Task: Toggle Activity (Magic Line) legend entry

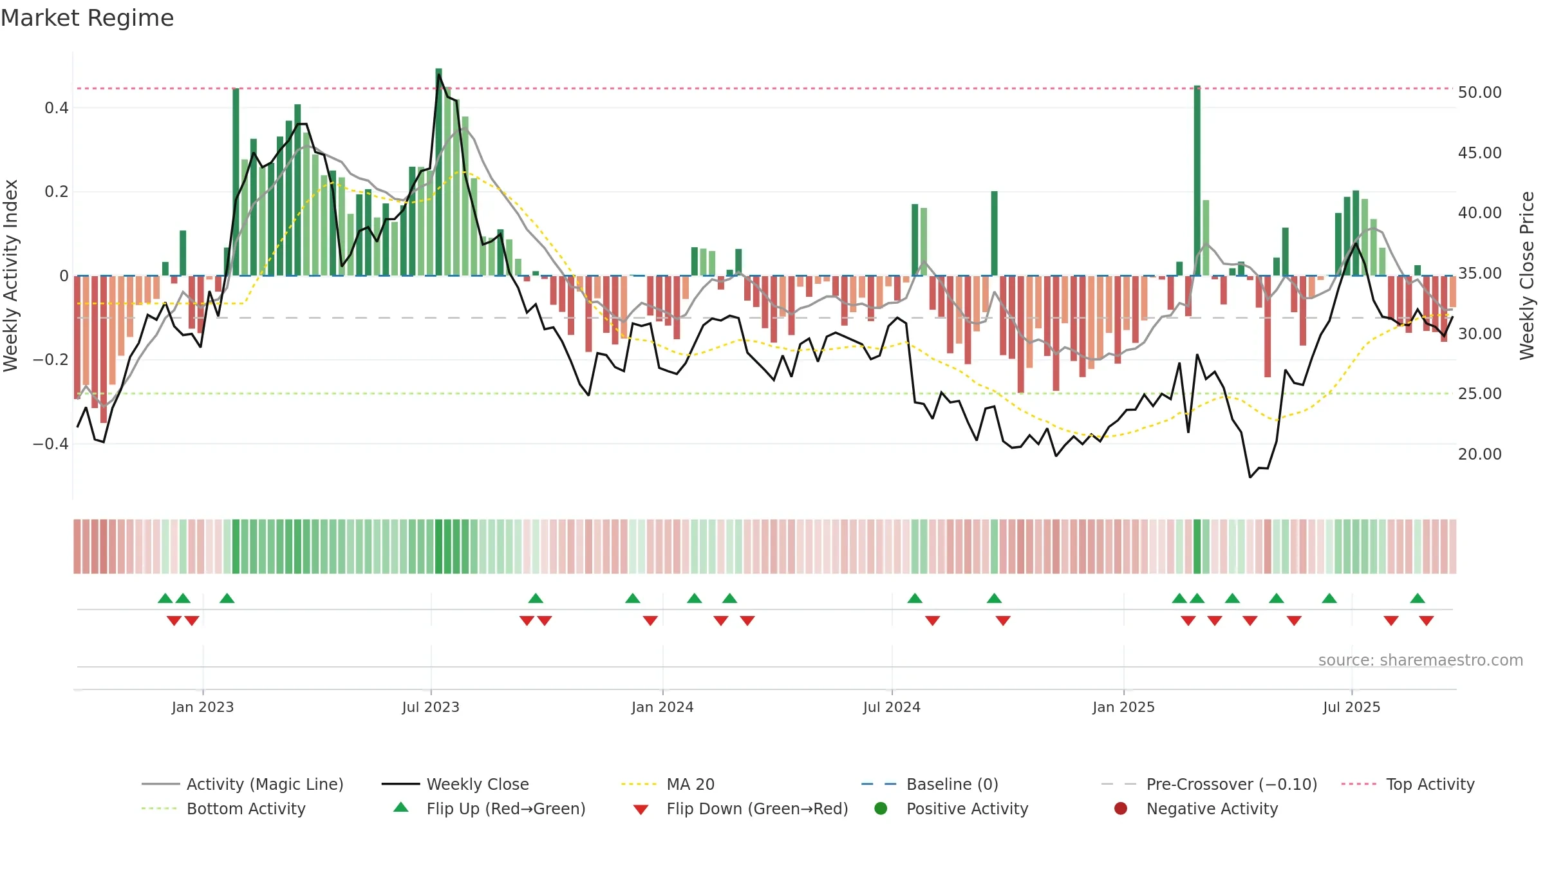Action: coord(243,784)
